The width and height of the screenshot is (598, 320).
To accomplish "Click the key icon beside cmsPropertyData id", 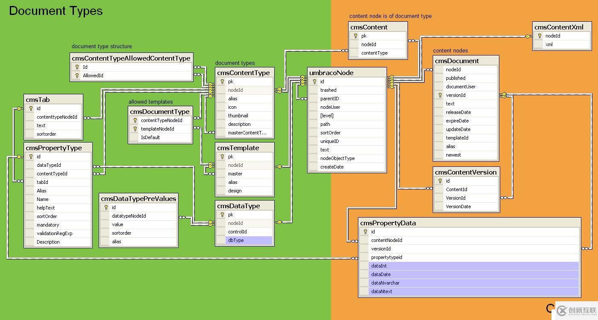I will tap(365, 232).
